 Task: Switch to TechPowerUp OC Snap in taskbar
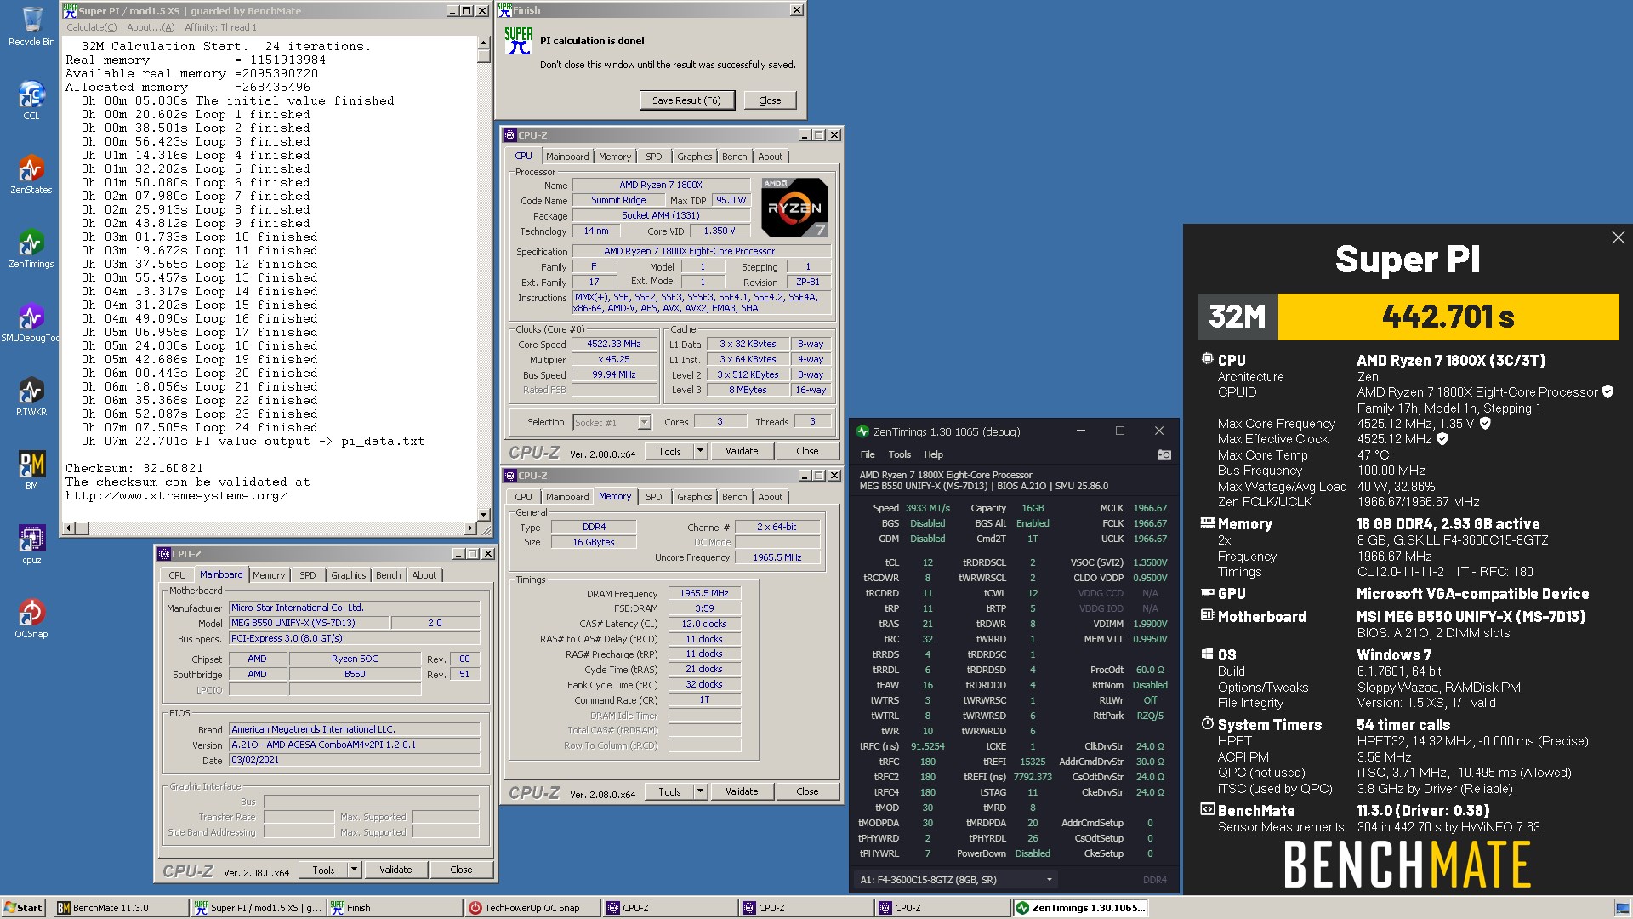pos(532,908)
